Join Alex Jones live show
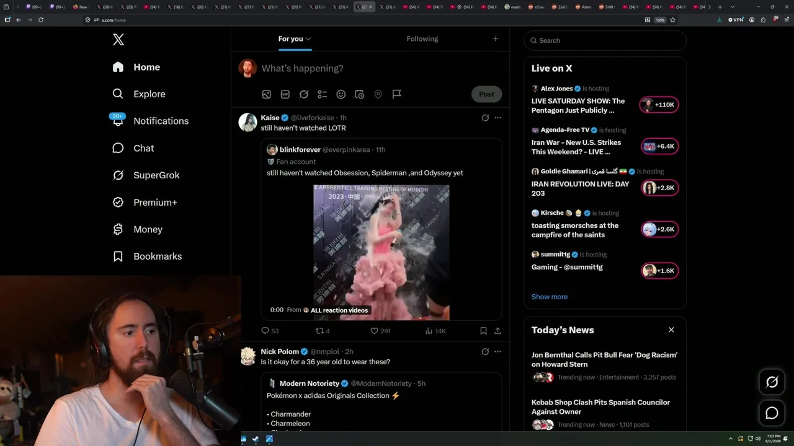The width and height of the screenshot is (794, 446). (659, 105)
